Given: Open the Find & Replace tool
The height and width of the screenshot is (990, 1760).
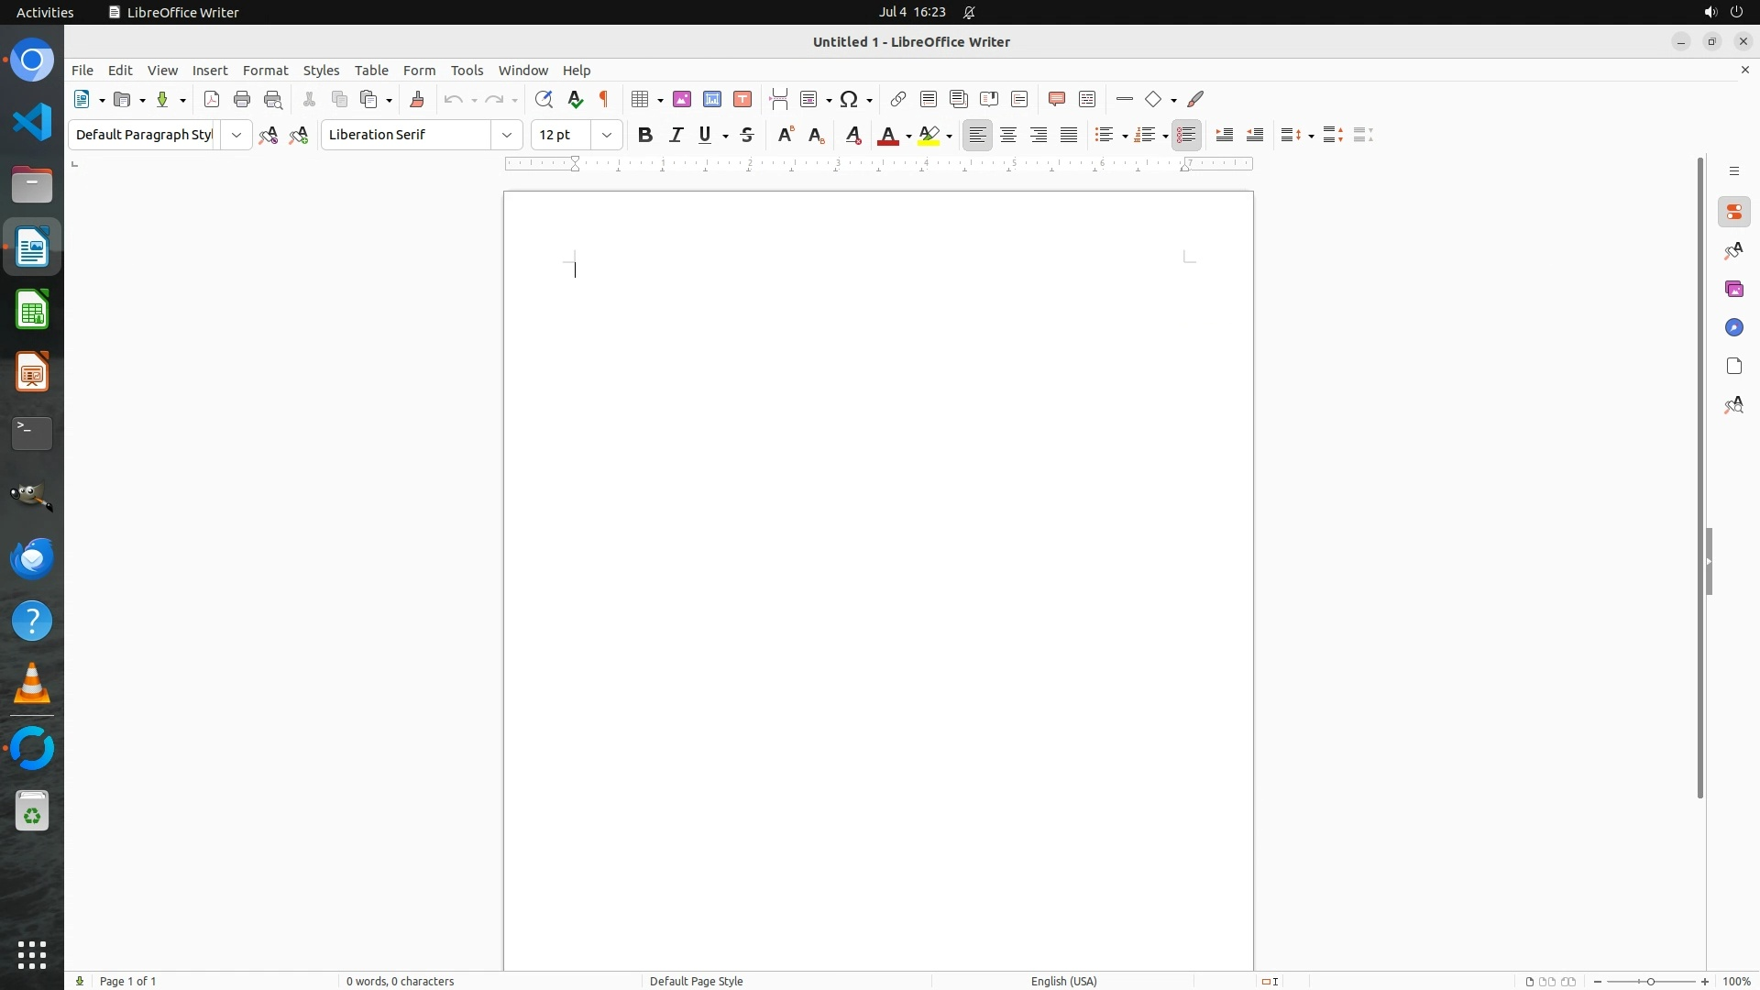Looking at the screenshot, I should pos(544,99).
